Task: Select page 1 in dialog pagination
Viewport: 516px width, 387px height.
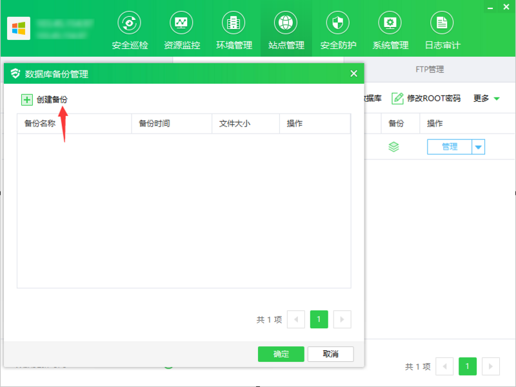Action: tap(319, 319)
